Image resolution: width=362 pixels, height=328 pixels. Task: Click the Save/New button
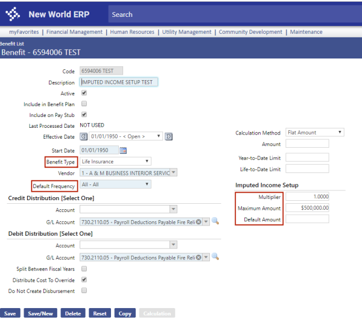(41, 314)
